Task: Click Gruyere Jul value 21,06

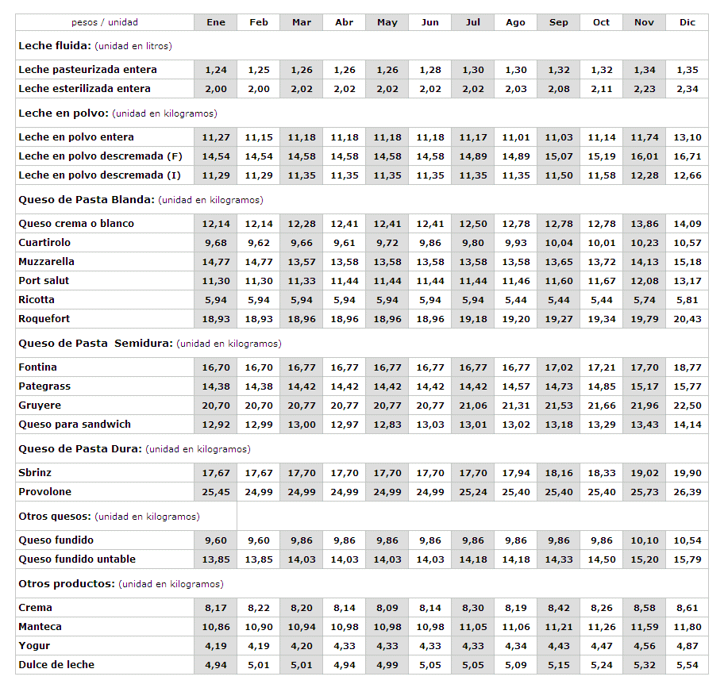Action: (x=473, y=405)
